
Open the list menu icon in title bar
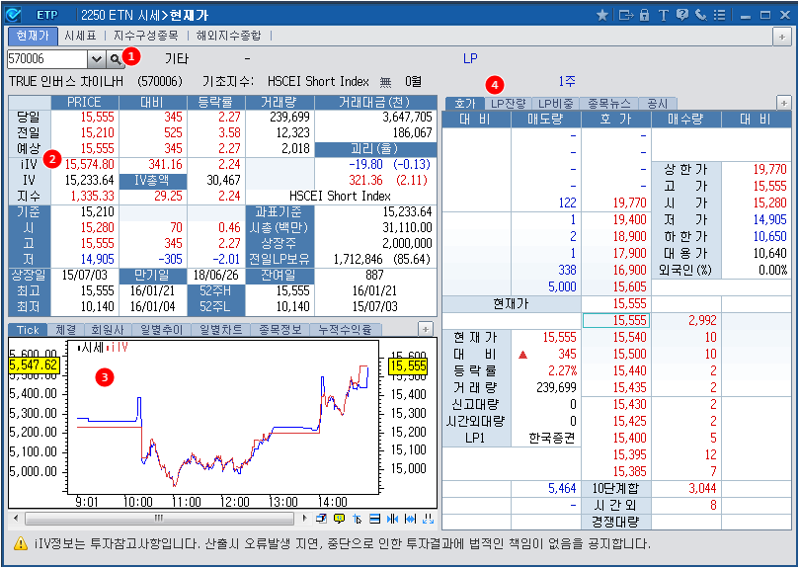pyautogui.click(x=718, y=15)
